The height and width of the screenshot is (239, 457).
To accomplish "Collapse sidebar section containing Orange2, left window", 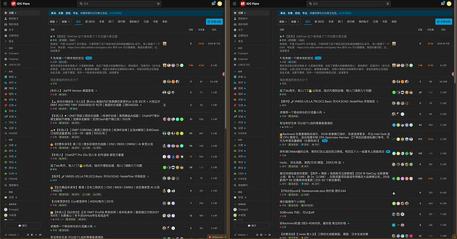I will tap(11, 205).
